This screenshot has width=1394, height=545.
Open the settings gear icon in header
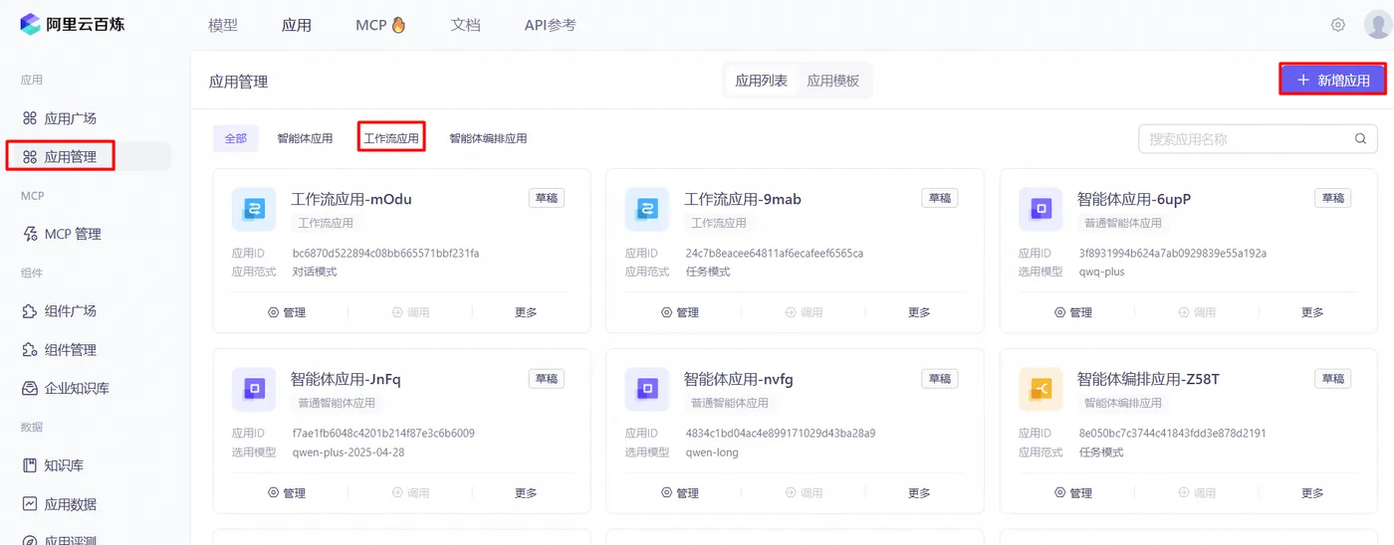click(1338, 25)
